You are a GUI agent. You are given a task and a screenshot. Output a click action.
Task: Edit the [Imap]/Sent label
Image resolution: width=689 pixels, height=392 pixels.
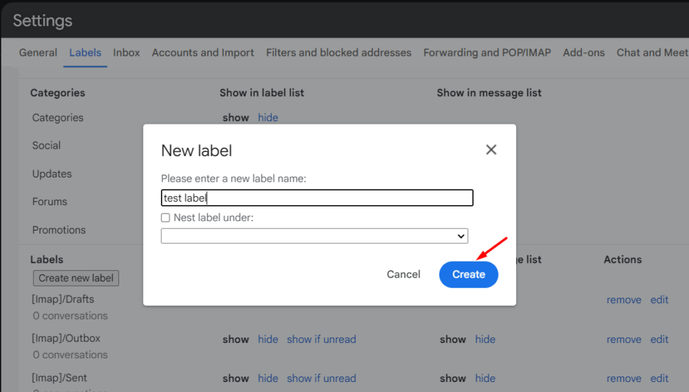pos(659,379)
